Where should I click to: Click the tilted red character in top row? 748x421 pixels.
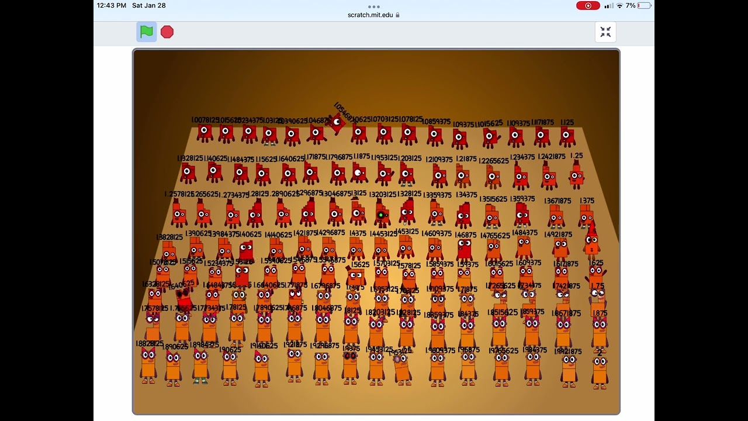336,122
